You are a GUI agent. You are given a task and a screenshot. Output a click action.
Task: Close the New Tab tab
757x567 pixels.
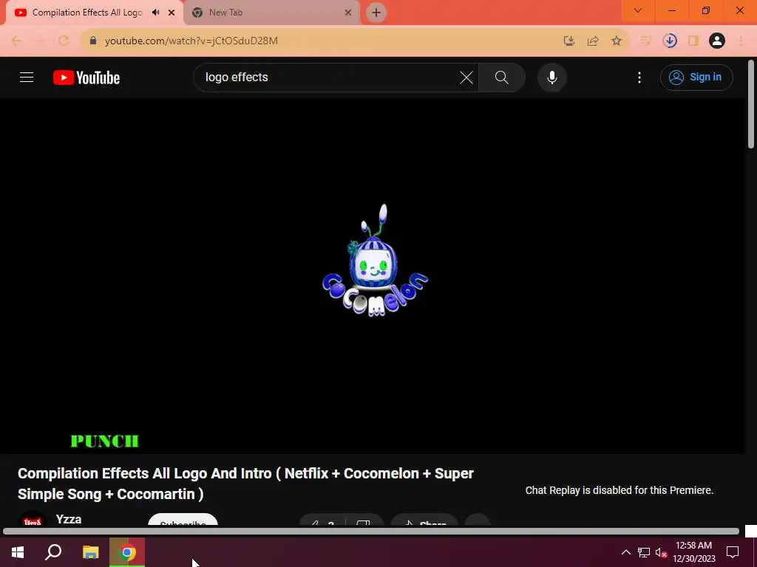(x=348, y=13)
